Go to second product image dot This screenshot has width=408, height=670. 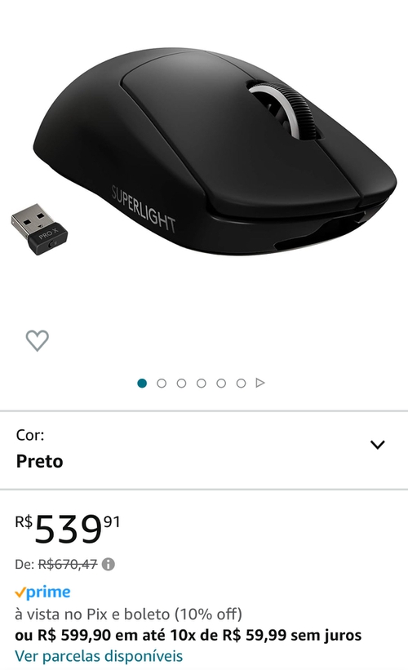162,384
